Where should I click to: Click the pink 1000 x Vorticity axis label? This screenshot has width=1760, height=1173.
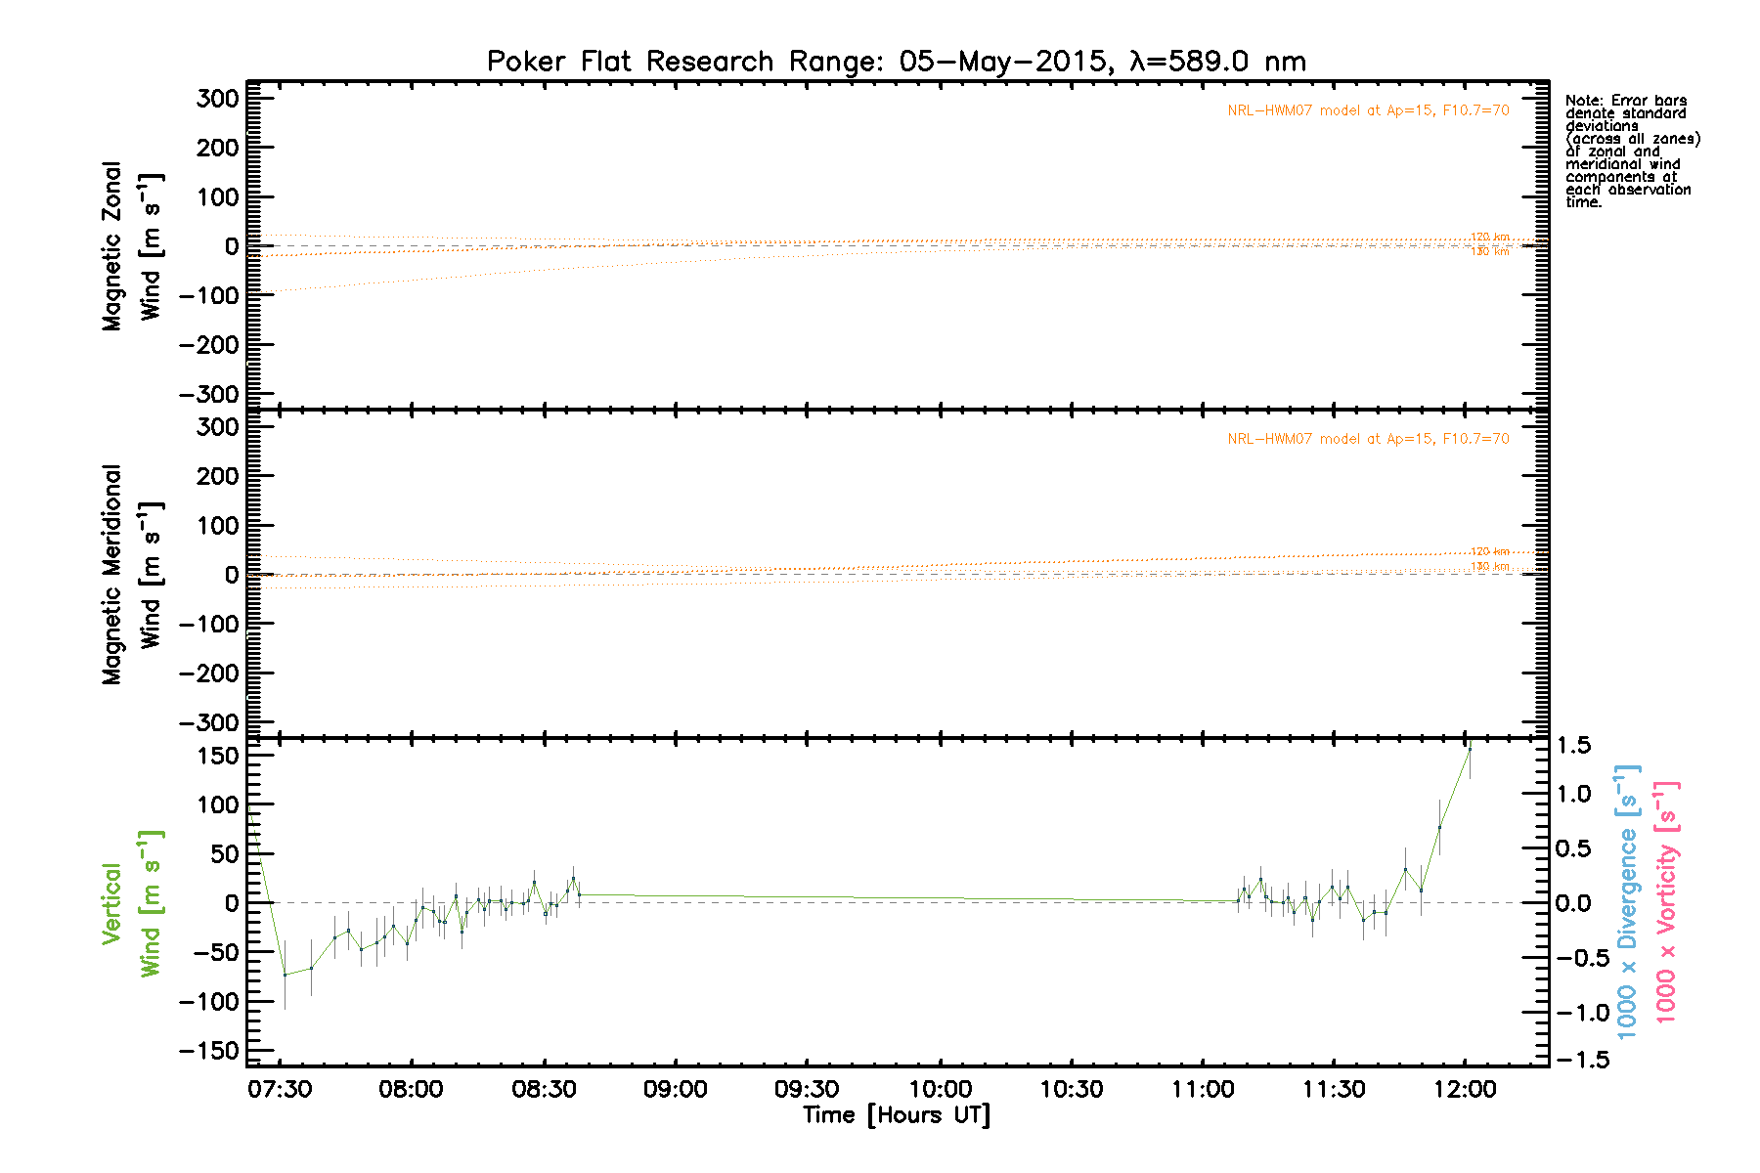click(x=1666, y=901)
